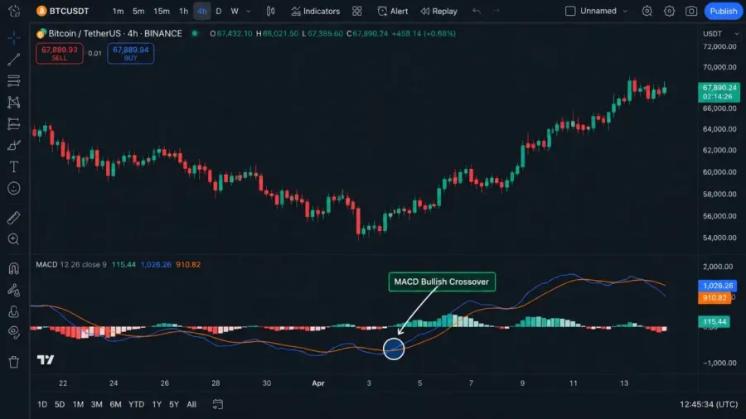Select the trend line drawing tool
The image size is (746, 419).
point(14,60)
